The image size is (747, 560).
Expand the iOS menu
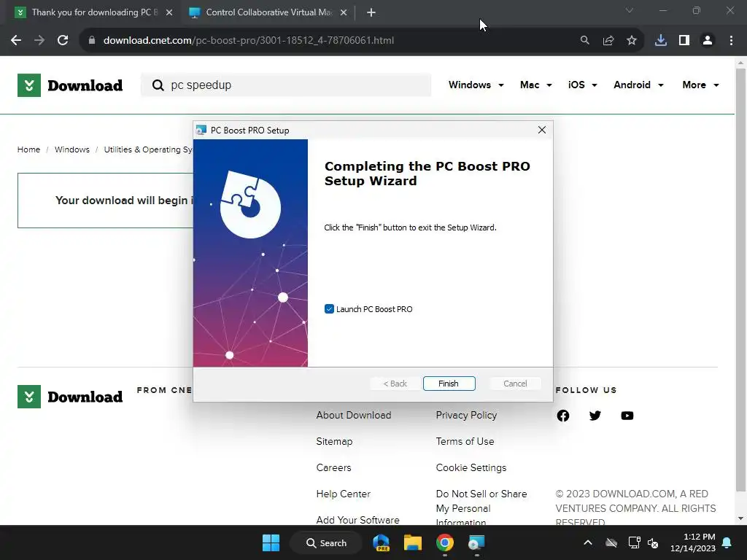click(x=582, y=85)
